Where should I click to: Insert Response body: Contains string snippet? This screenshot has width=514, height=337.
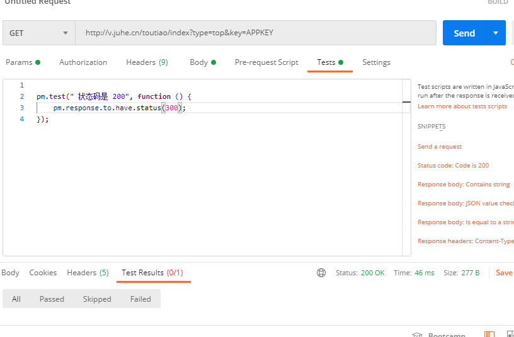click(x=464, y=185)
